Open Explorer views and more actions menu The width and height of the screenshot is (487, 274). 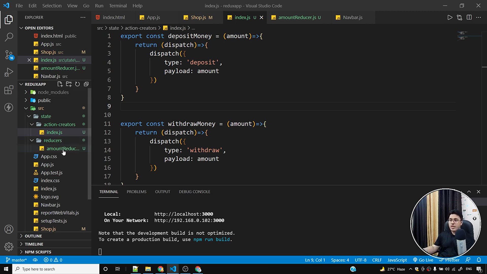tap(83, 17)
